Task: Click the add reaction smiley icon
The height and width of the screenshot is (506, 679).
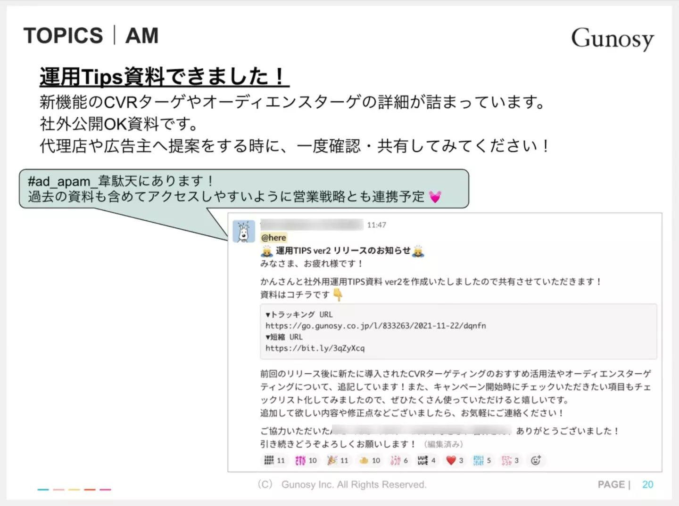Action: (x=536, y=460)
